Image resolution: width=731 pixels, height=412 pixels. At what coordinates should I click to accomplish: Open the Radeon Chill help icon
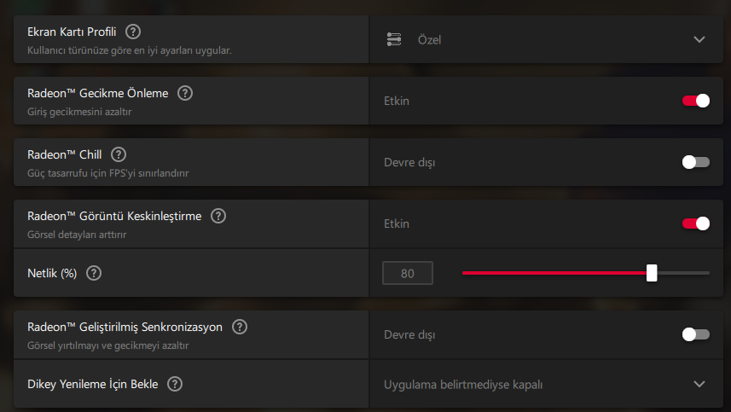coord(119,154)
